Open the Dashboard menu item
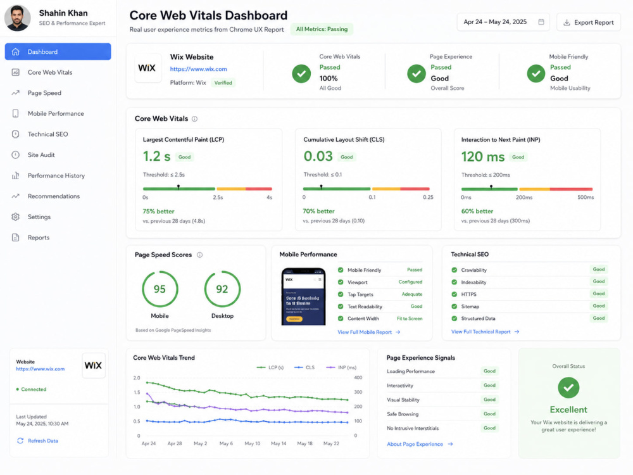633x475 pixels. coord(58,52)
